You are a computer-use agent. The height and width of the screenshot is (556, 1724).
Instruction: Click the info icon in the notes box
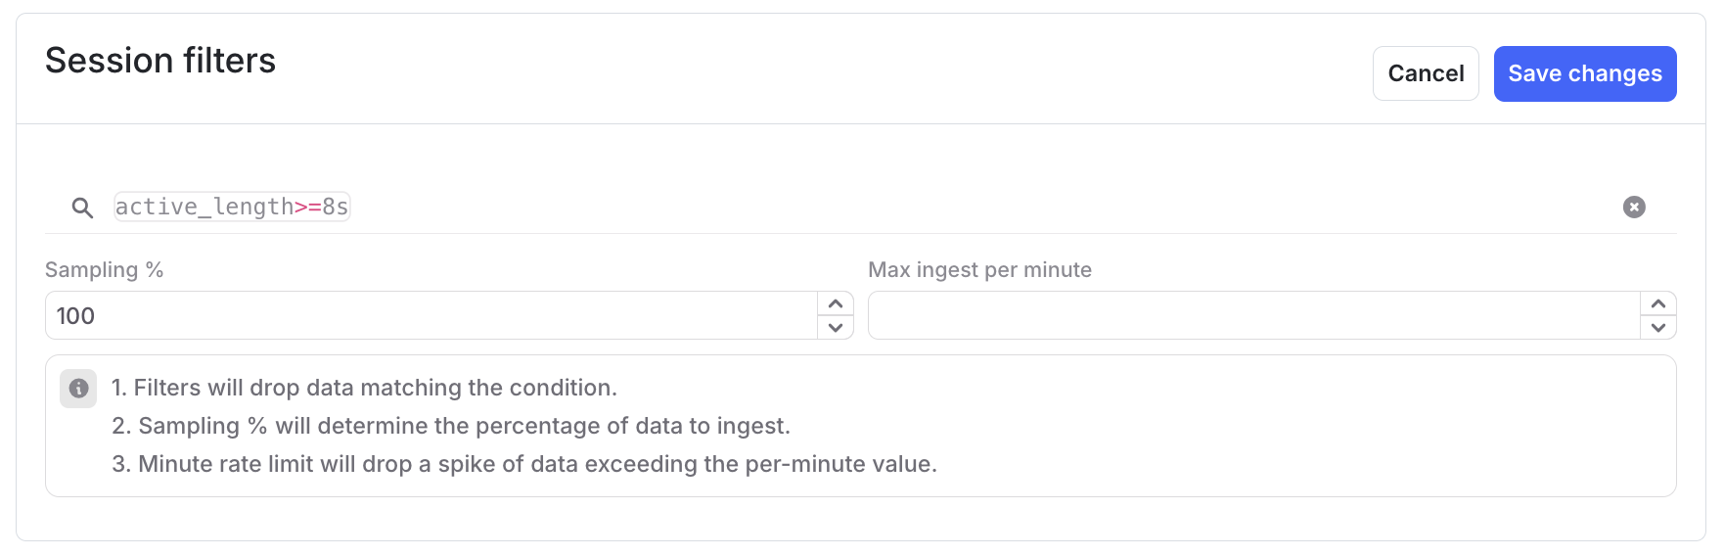click(x=78, y=389)
